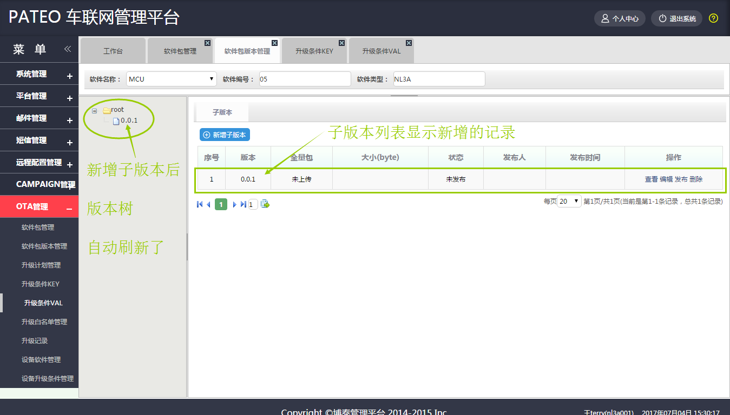The width and height of the screenshot is (730, 415).
Task: Click 编辑 link for version 0.0.1
Action: (666, 179)
